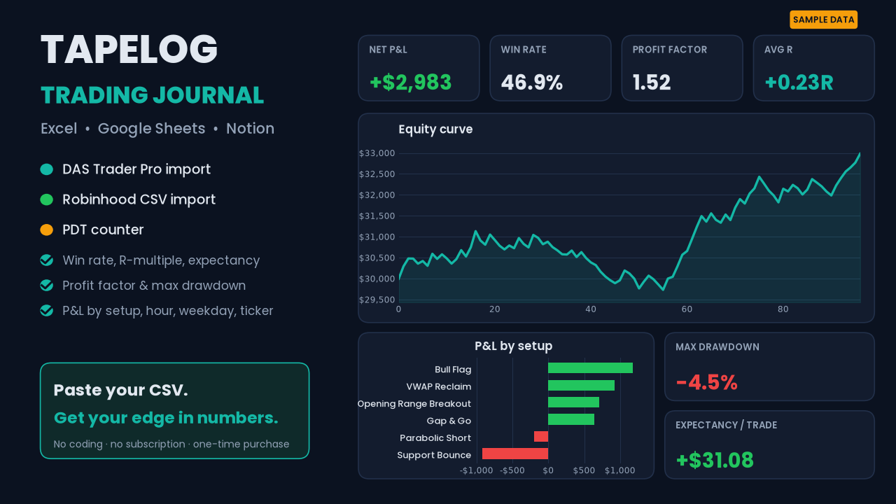
Task: Select the WIN RATE card
Action: (550, 68)
